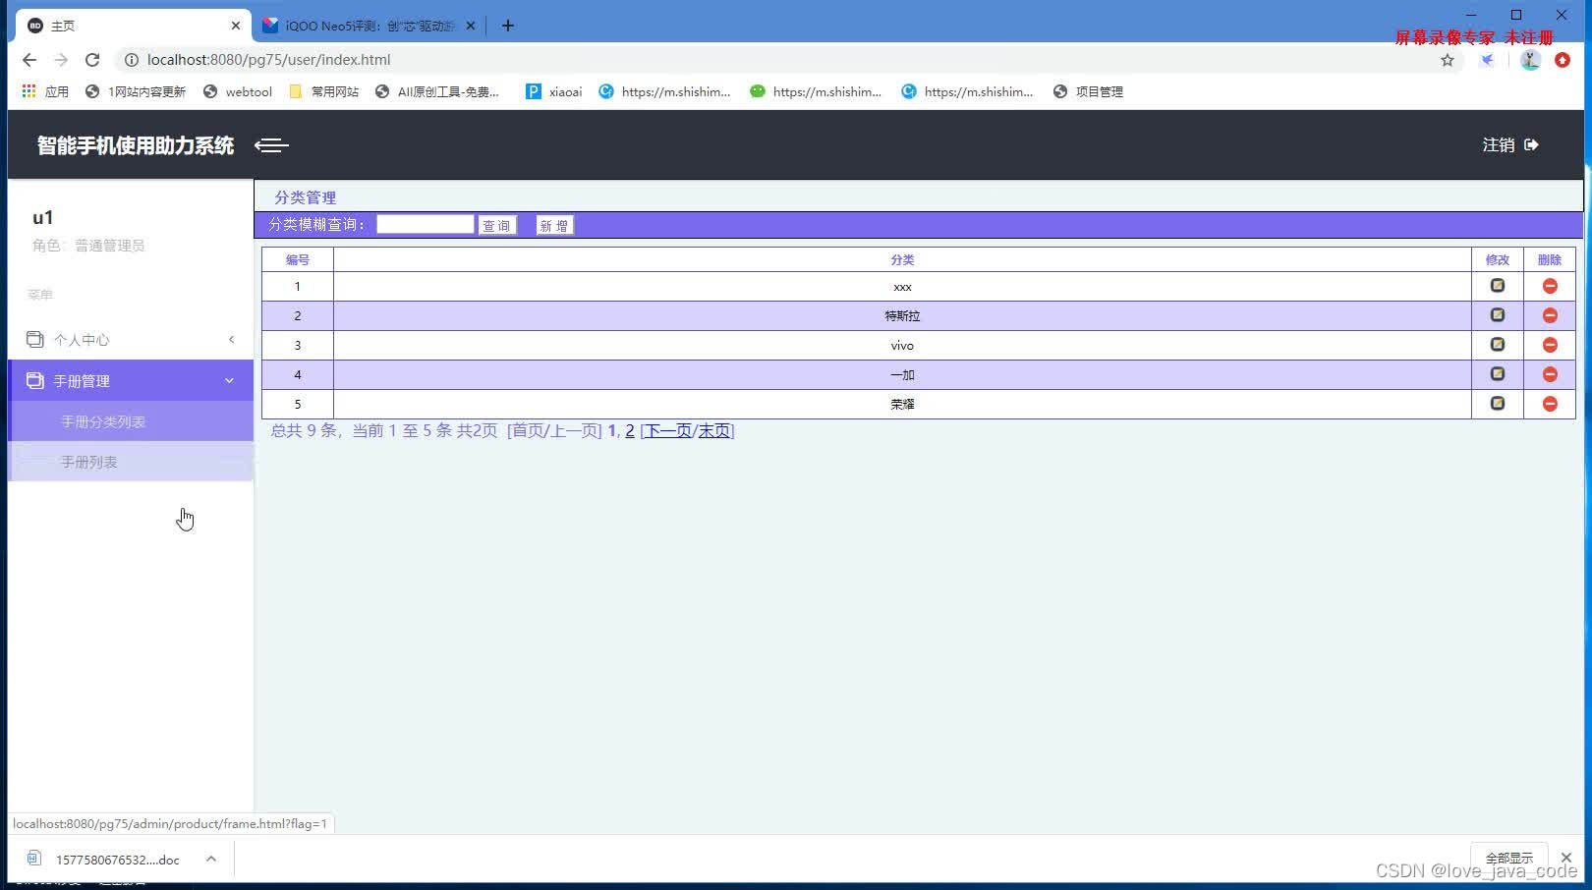Click the 下一页 next page link
1592x890 pixels.
coord(668,430)
